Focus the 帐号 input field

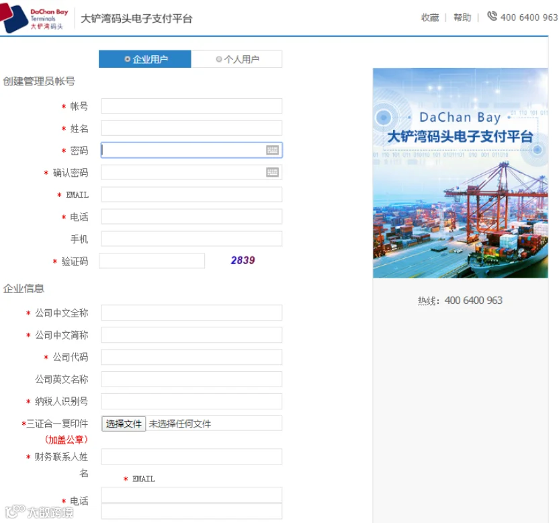(191, 106)
